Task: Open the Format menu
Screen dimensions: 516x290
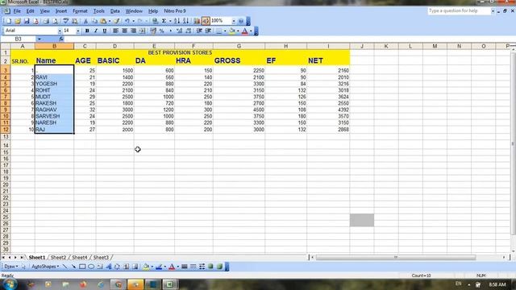Action: tap(80, 11)
